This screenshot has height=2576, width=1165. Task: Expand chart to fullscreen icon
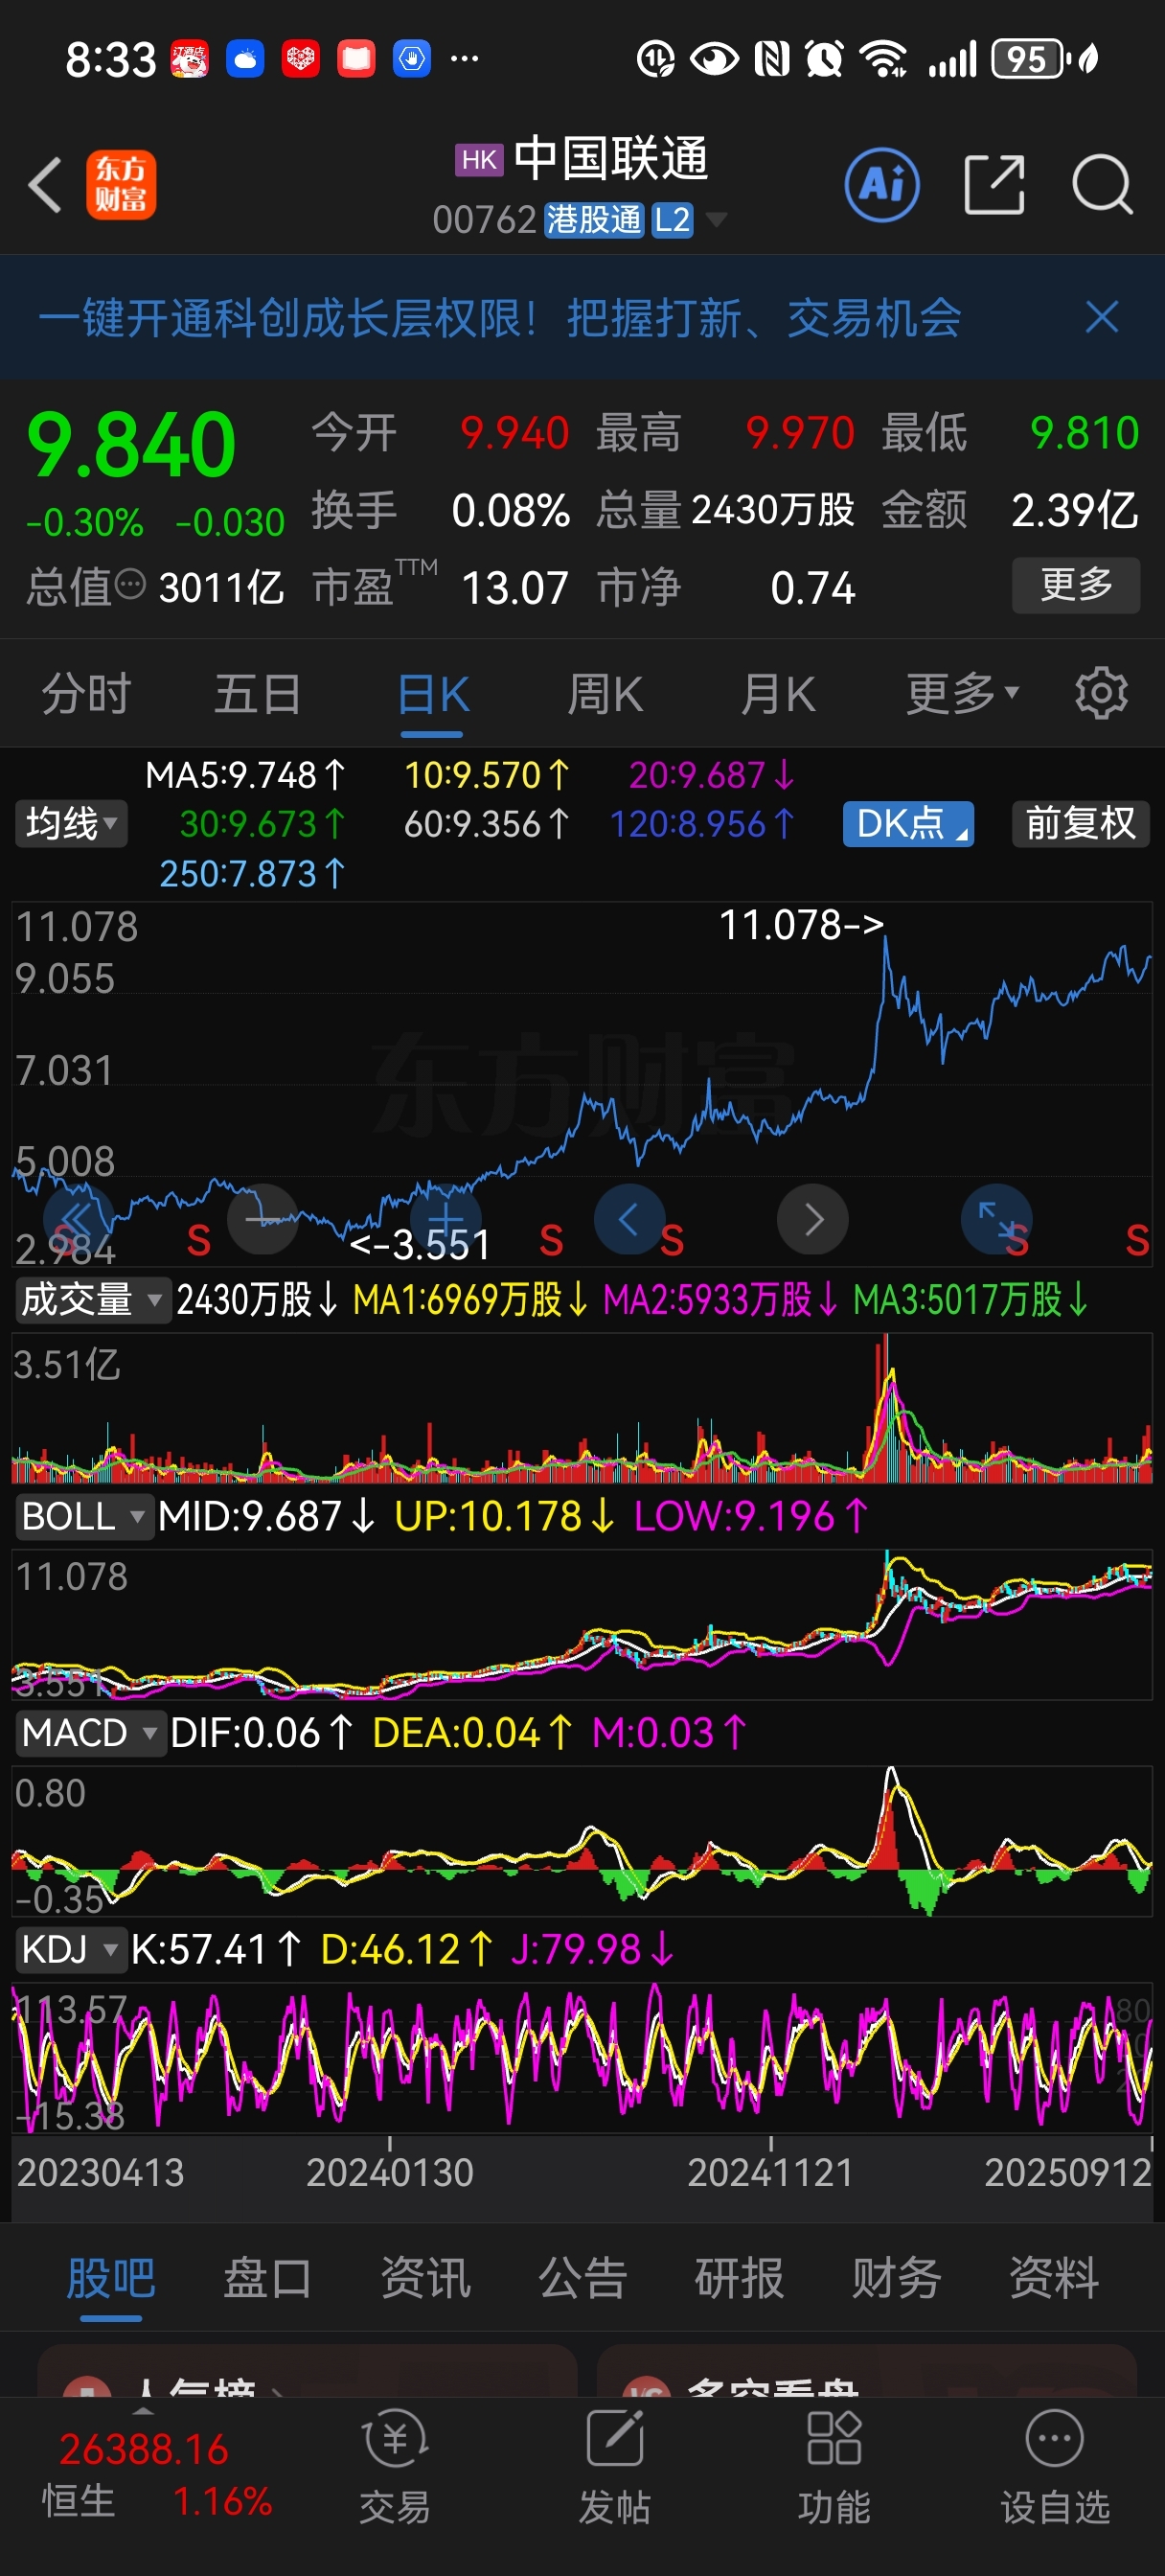click(996, 1219)
